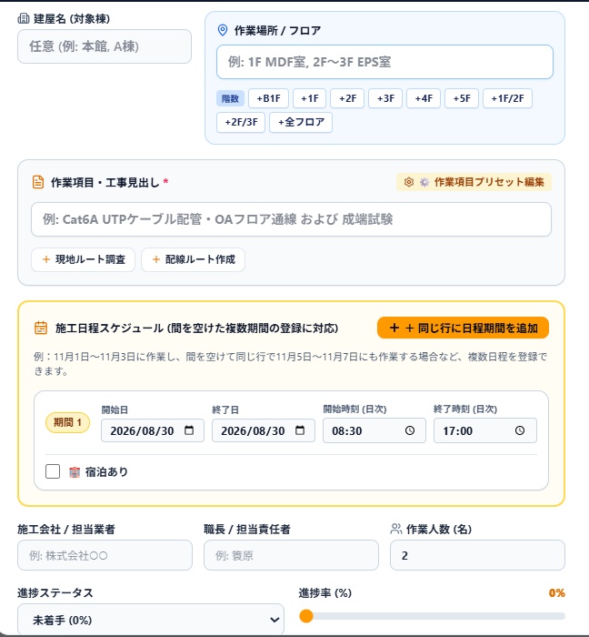The height and width of the screenshot is (637, 589).
Task: Open the date picker icon for 開始日
Action: click(189, 430)
